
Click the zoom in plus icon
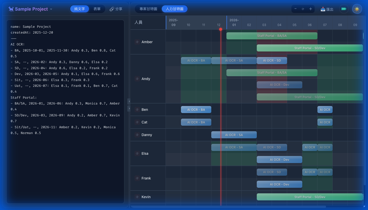click(x=310, y=9)
